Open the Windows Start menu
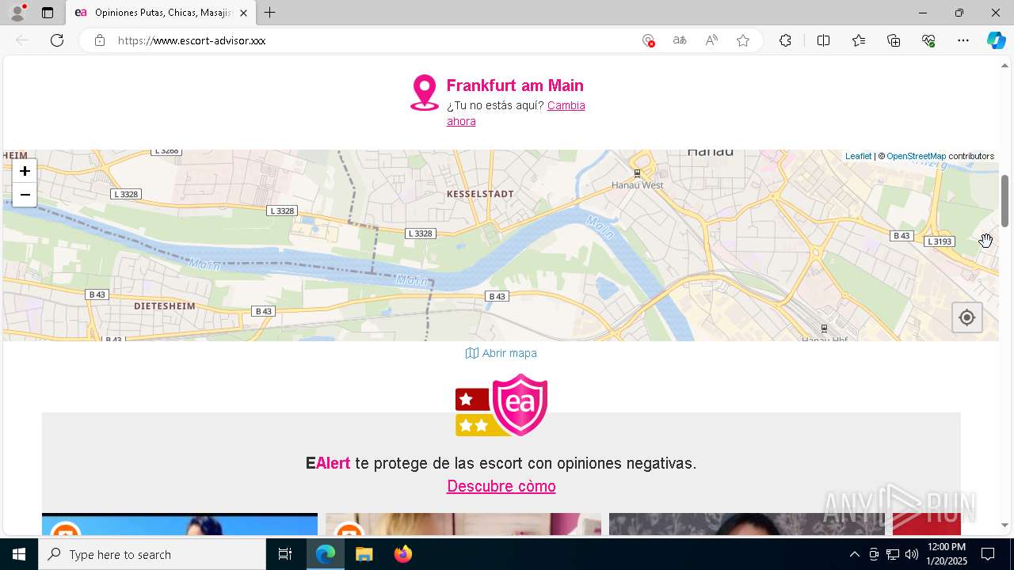Viewport: 1014px width, 570px height. [19, 554]
